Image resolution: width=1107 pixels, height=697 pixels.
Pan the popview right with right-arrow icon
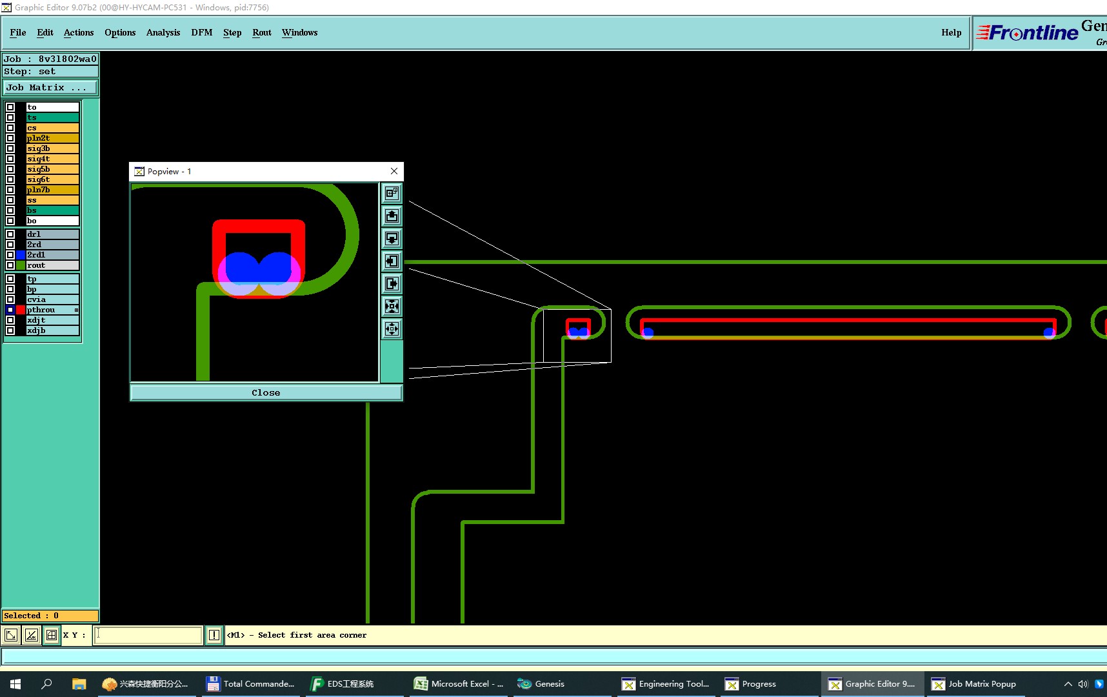pyautogui.click(x=392, y=283)
